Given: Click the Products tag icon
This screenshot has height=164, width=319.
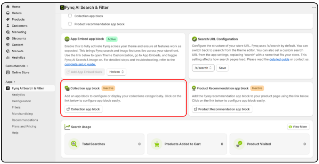Looking at the screenshot, I should [8, 19].
